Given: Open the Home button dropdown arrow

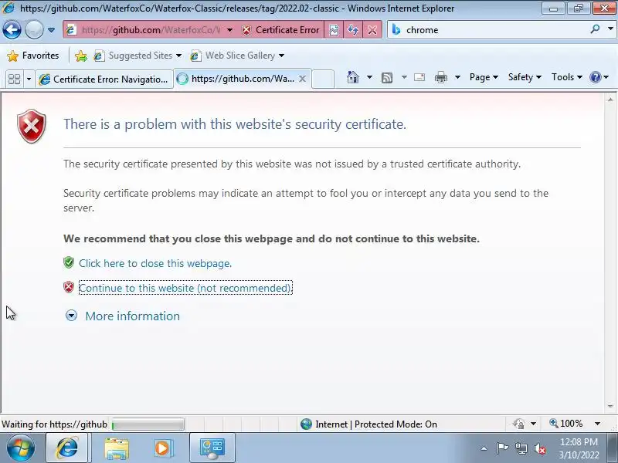Looking at the screenshot, I should pos(369,77).
